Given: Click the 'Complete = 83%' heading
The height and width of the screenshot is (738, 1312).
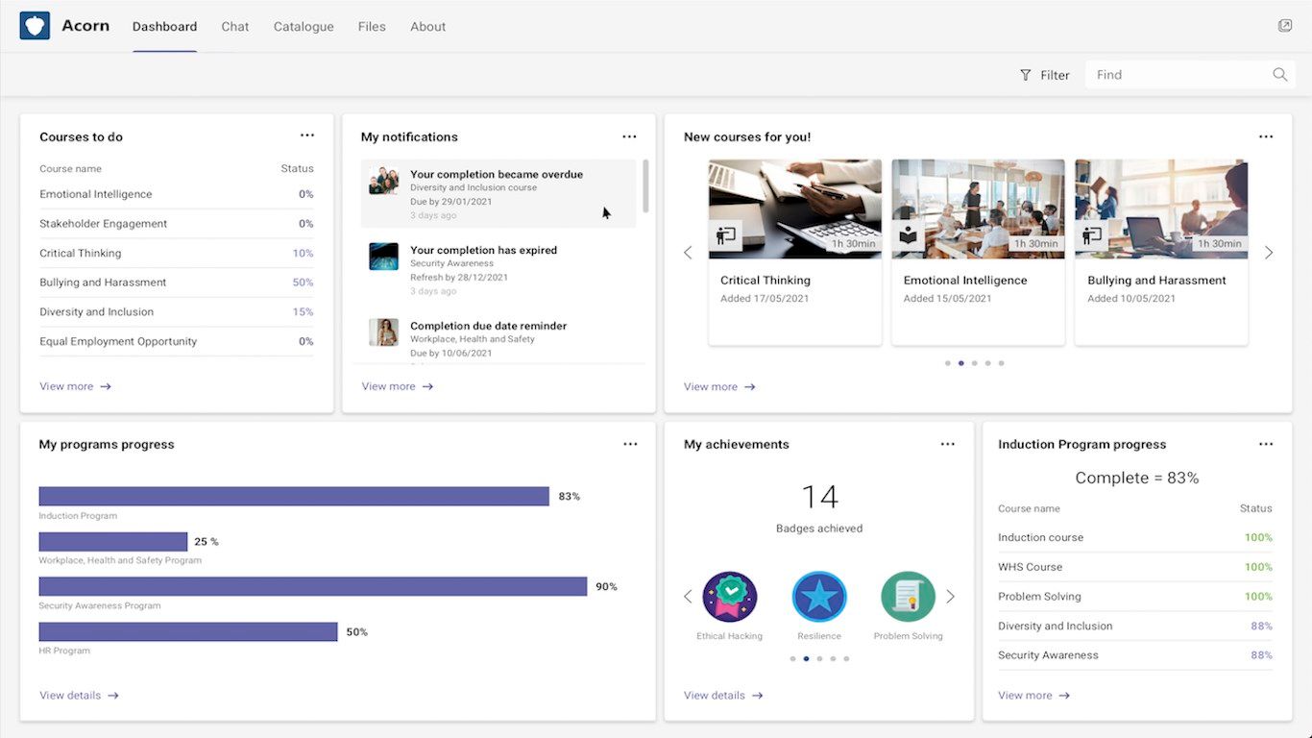Looking at the screenshot, I should tap(1137, 478).
